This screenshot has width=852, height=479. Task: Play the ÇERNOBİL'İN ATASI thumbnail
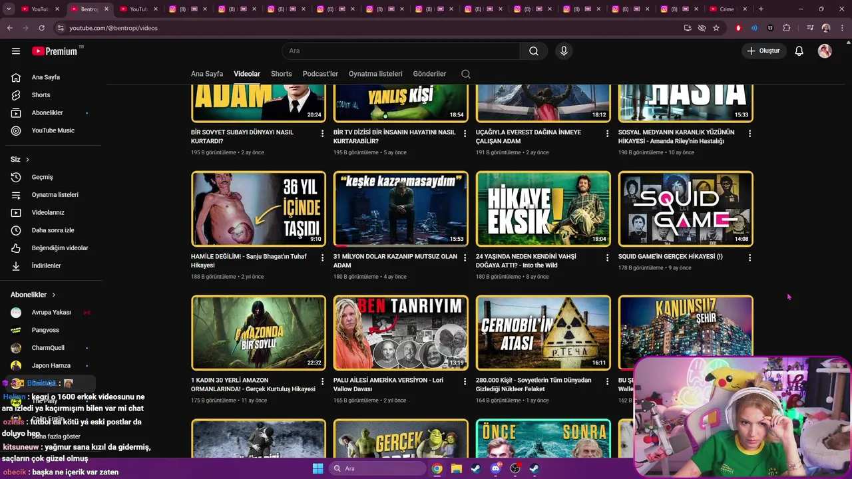(x=543, y=333)
